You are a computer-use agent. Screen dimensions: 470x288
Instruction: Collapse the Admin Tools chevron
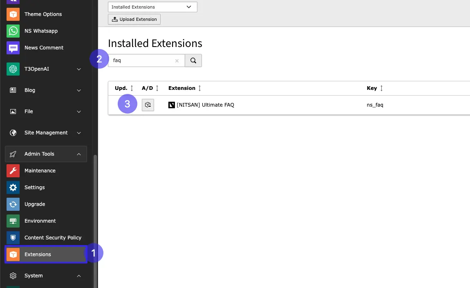[x=79, y=154]
